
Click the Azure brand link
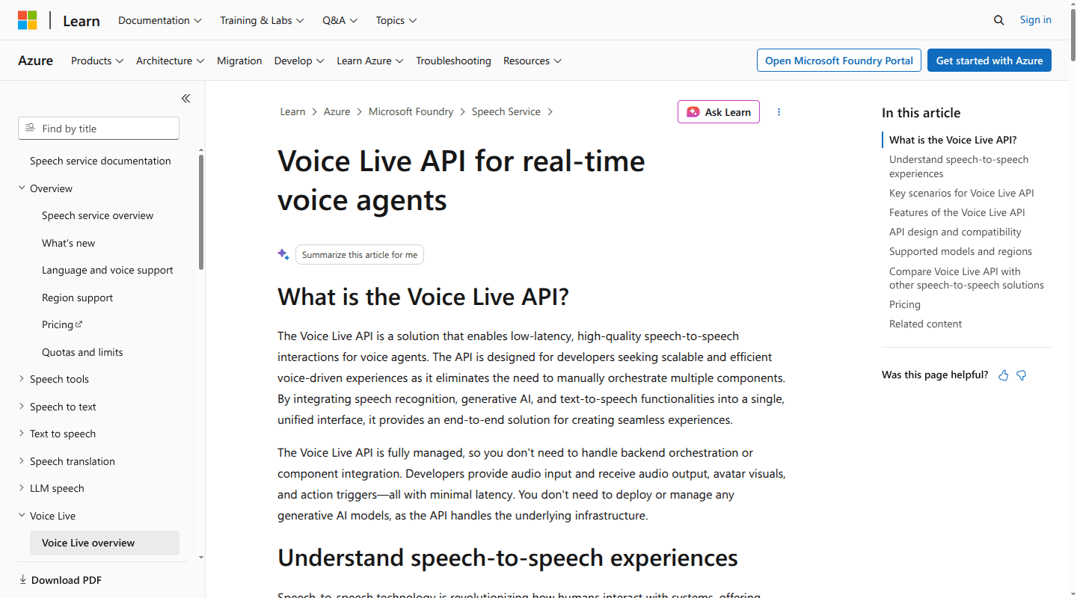click(35, 61)
